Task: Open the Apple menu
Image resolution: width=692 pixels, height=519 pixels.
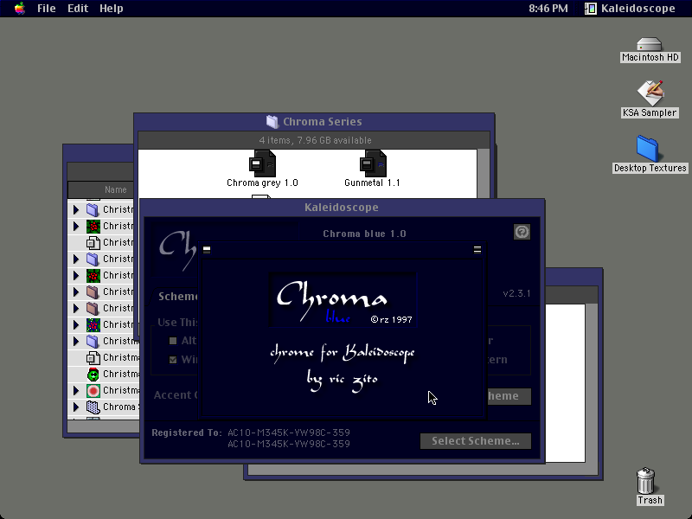Action: click(x=20, y=9)
